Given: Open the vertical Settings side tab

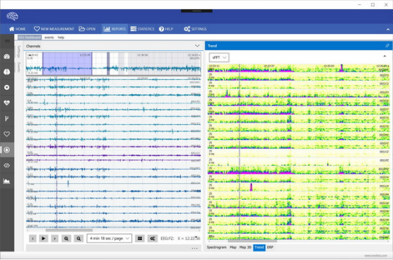Looking at the screenshot, I should coord(18,51).
